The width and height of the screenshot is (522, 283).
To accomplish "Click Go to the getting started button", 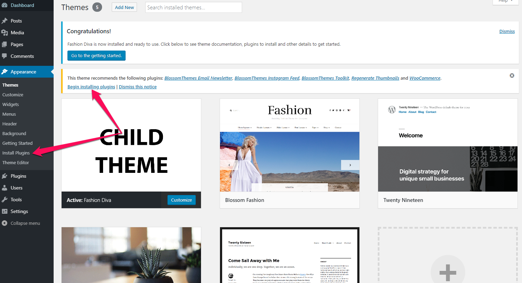I will point(97,55).
